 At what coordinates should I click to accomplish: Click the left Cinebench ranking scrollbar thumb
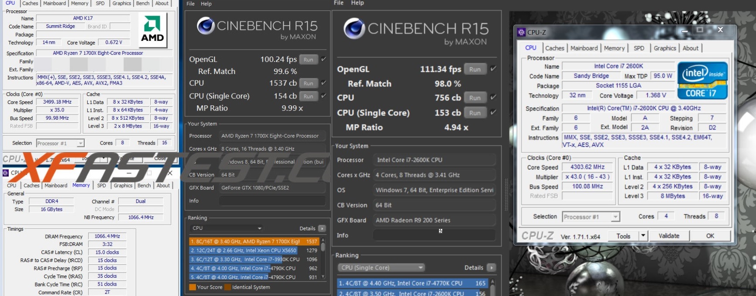pyautogui.click(x=323, y=247)
